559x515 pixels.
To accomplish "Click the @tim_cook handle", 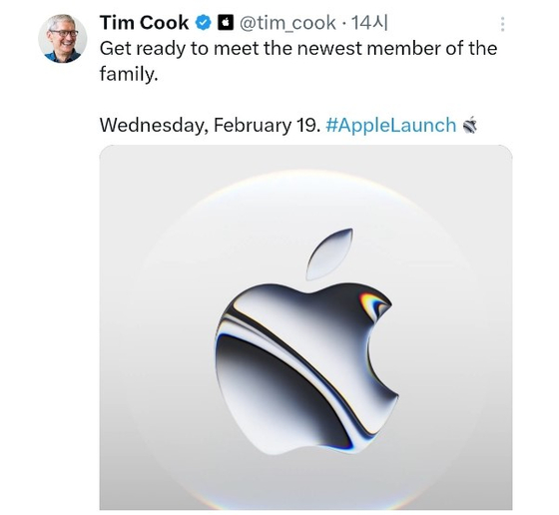I will point(287,23).
